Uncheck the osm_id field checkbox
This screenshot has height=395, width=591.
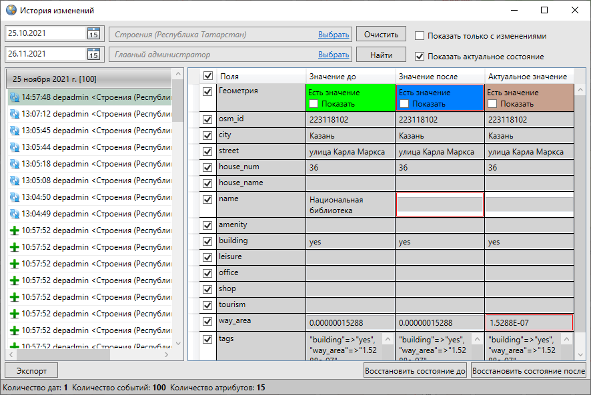(207, 120)
